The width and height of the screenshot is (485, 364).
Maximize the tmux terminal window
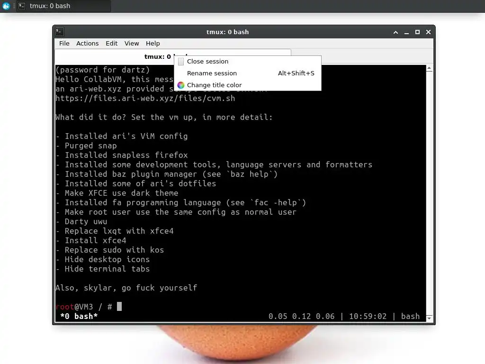(417, 32)
